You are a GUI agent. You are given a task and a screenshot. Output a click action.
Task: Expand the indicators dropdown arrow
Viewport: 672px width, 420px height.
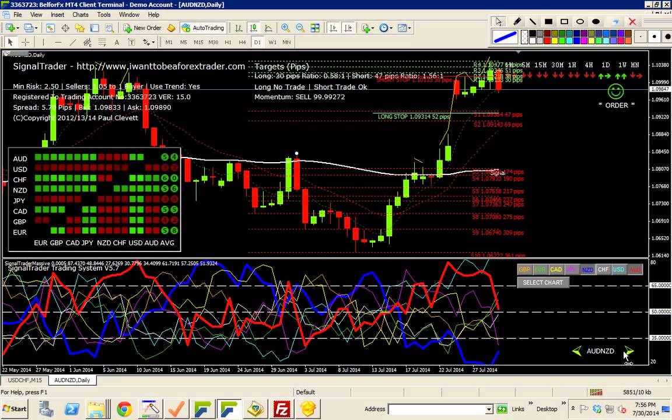(x=372, y=28)
